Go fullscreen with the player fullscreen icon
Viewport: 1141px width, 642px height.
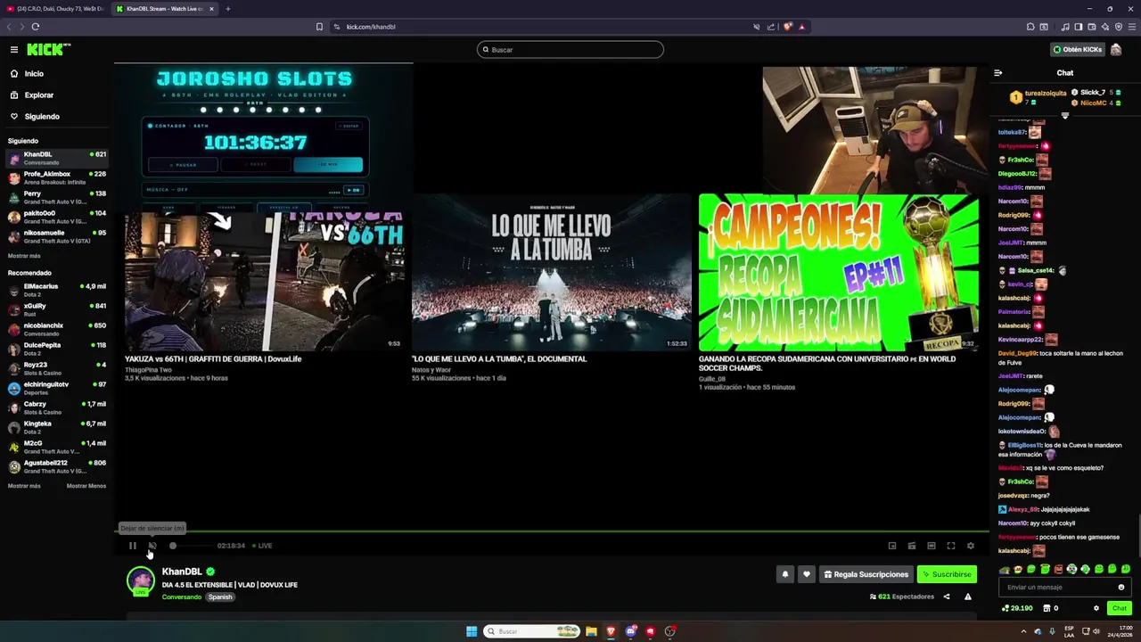[951, 546]
